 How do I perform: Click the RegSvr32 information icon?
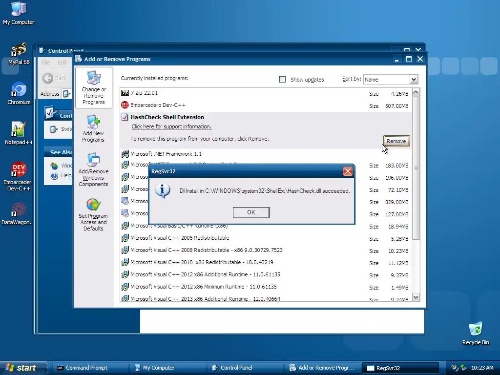click(162, 190)
